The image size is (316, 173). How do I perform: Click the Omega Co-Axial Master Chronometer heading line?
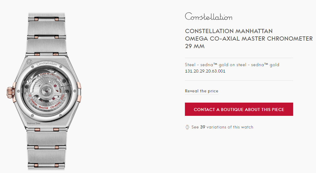(249, 39)
